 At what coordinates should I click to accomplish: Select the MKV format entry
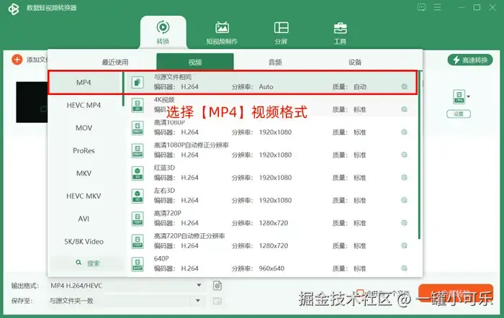[84, 173]
